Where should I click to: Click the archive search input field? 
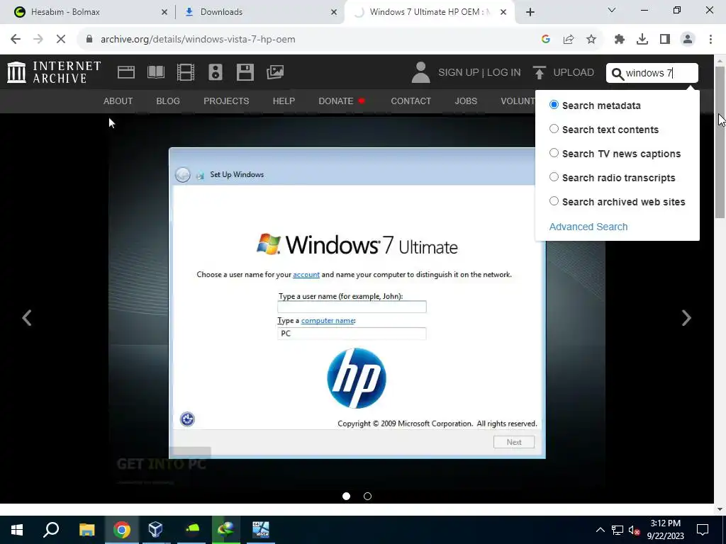(x=652, y=73)
